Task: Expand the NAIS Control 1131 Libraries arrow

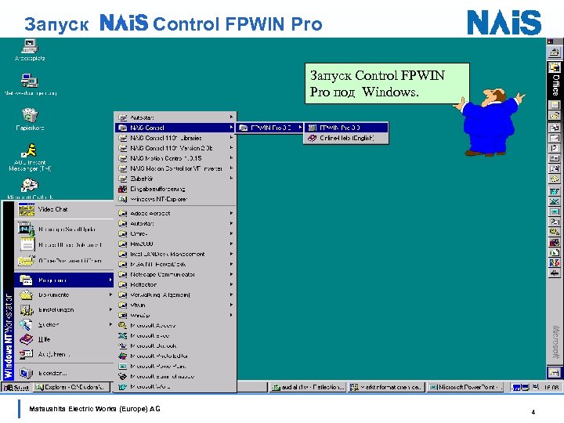Action: coord(231,138)
